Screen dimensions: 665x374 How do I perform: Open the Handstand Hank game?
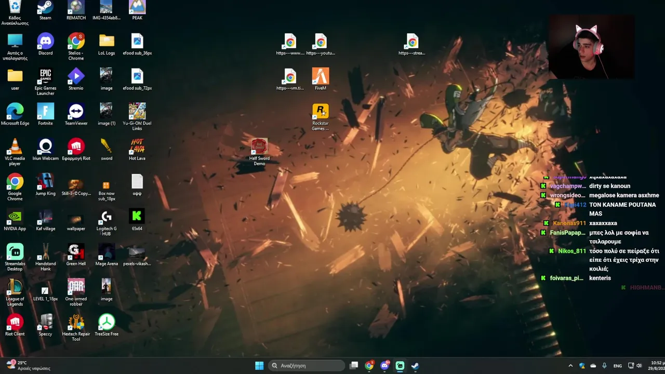pyautogui.click(x=45, y=257)
